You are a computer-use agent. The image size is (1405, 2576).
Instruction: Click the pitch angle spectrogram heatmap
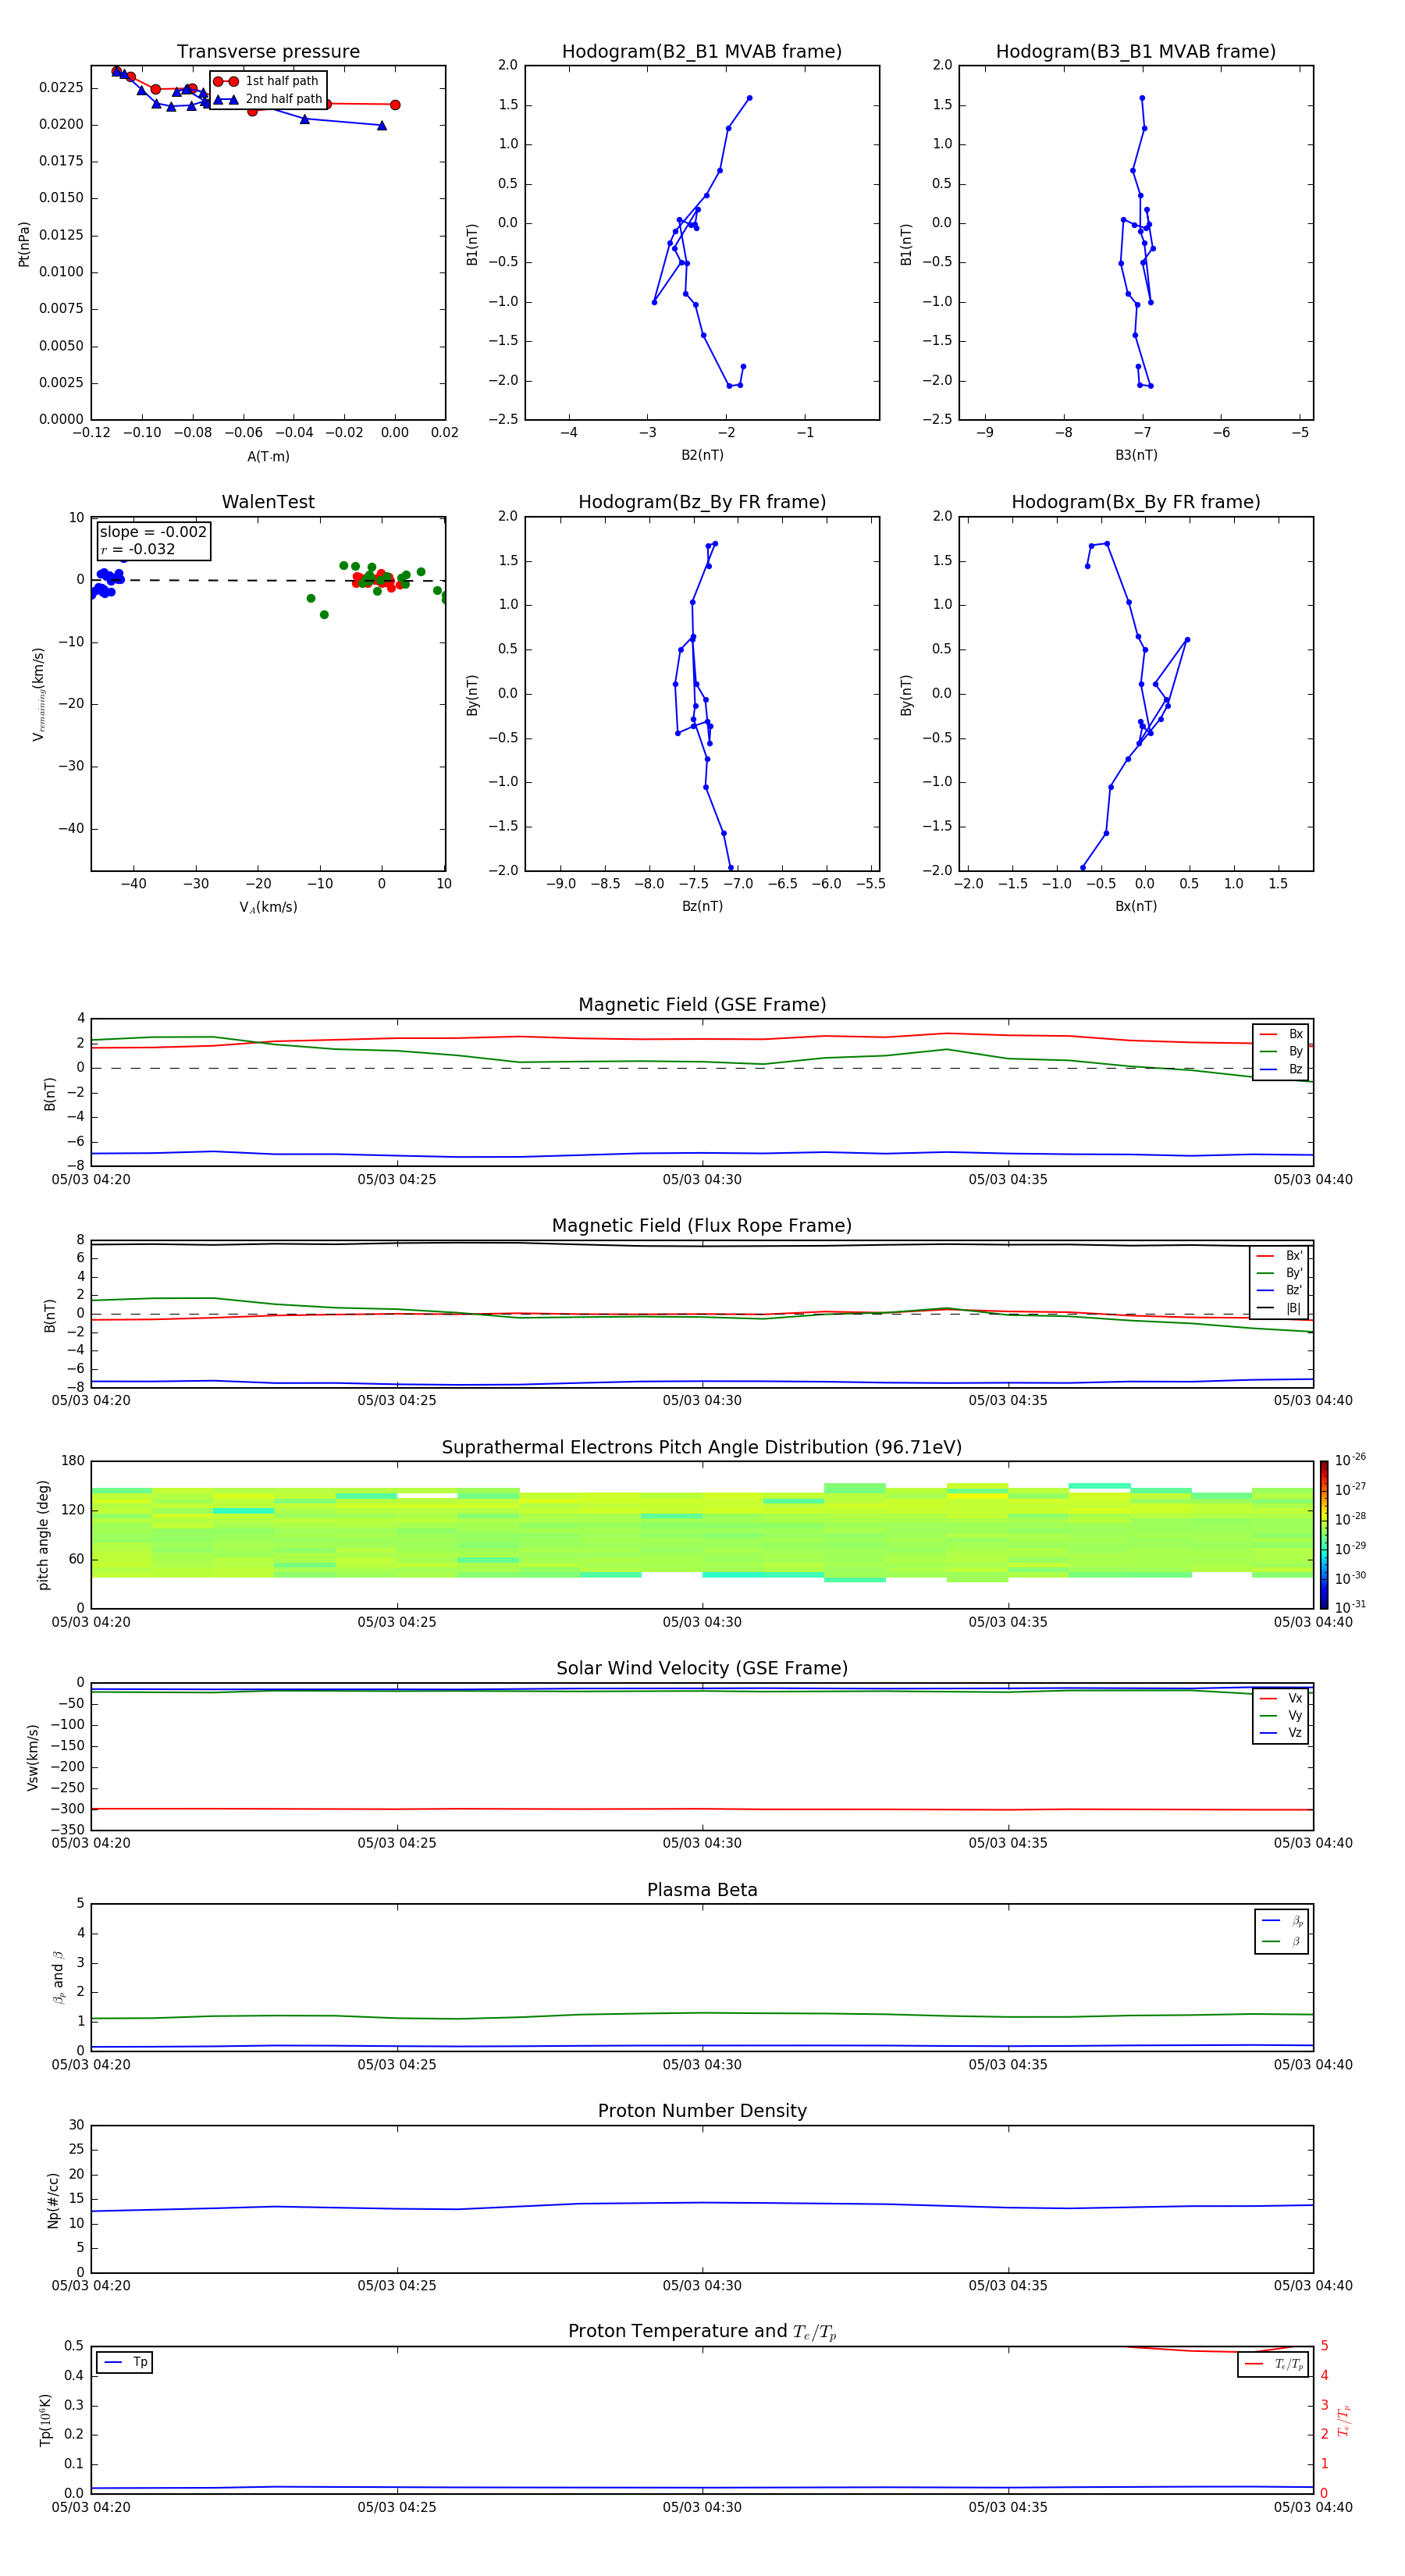pos(702,1535)
